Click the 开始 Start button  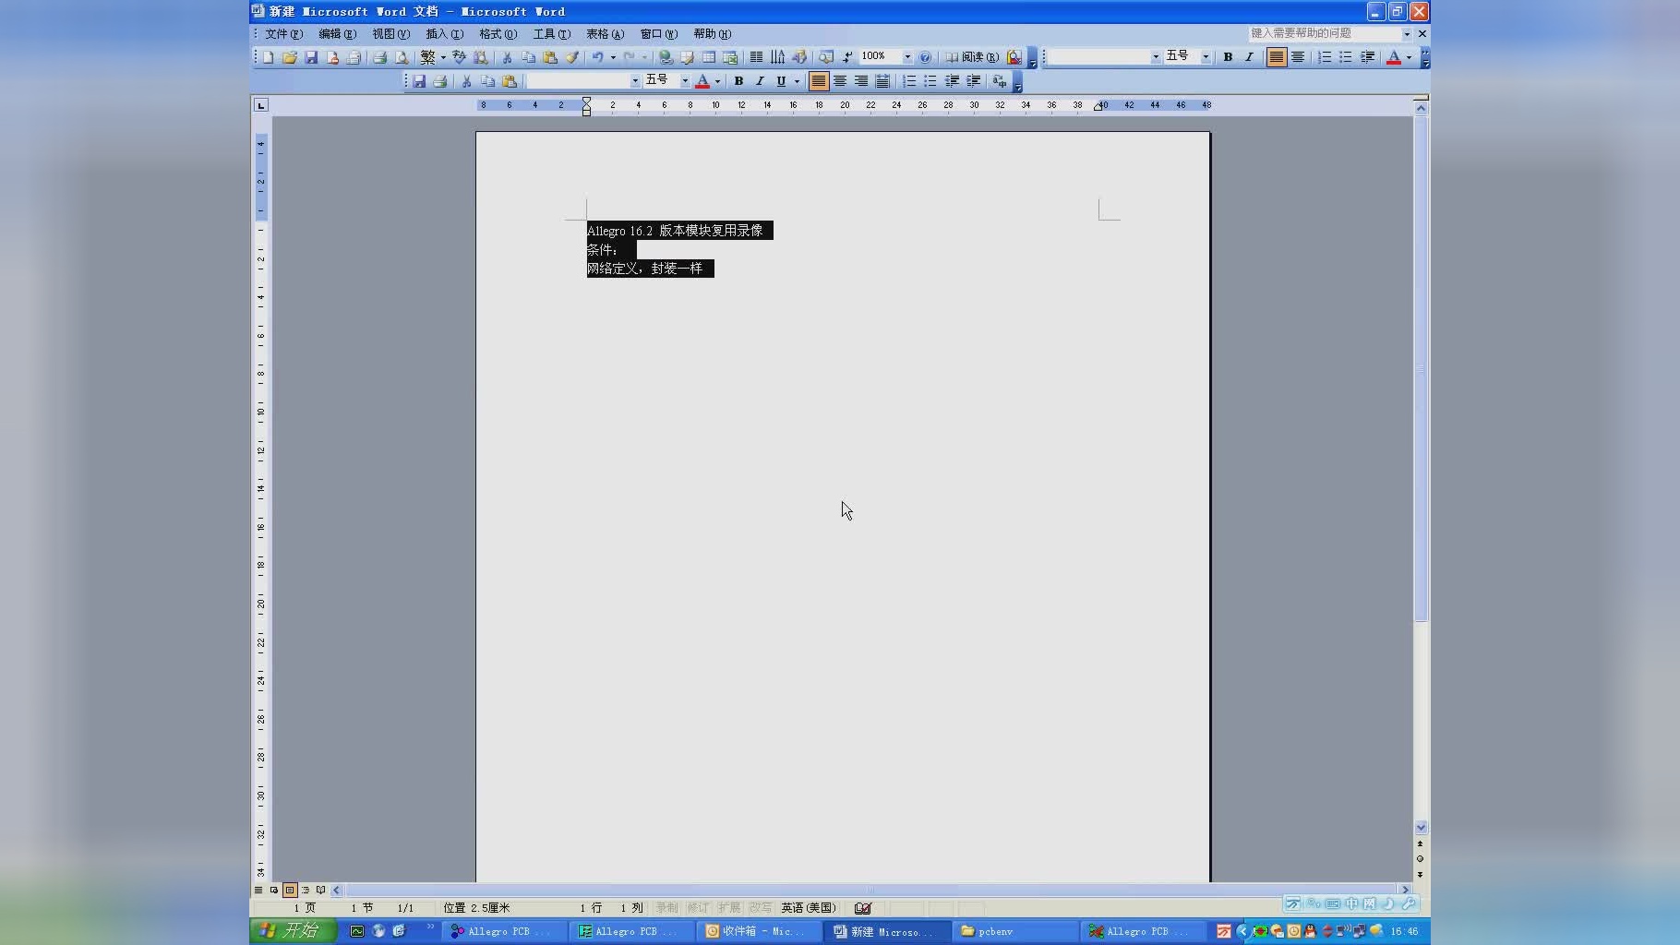(x=292, y=930)
